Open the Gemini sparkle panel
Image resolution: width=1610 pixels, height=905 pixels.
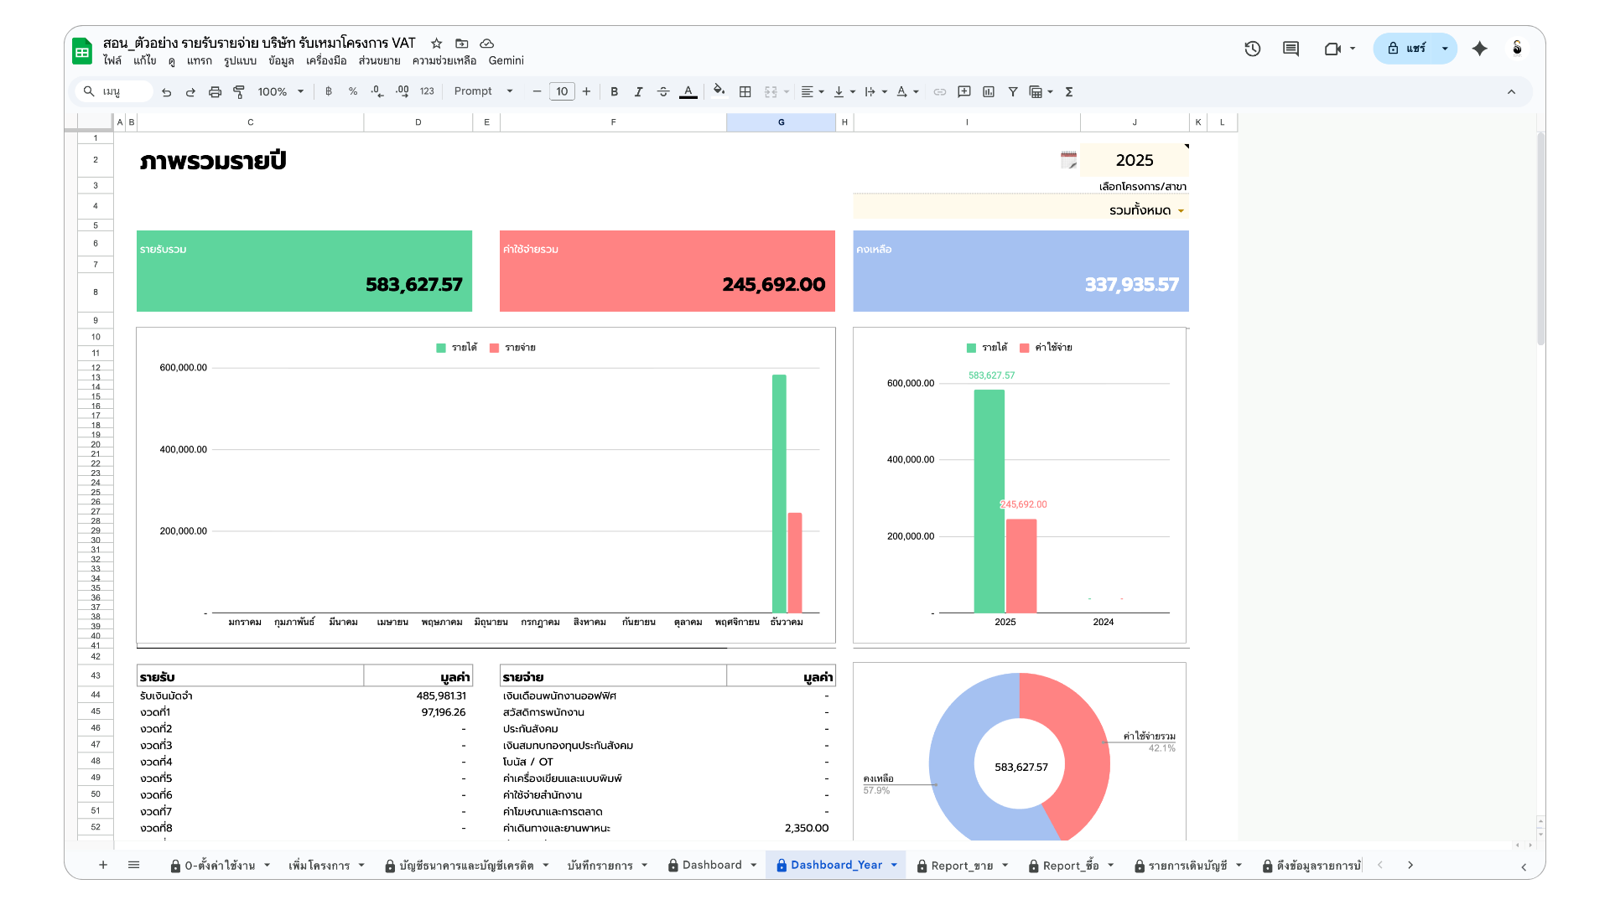point(1479,49)
